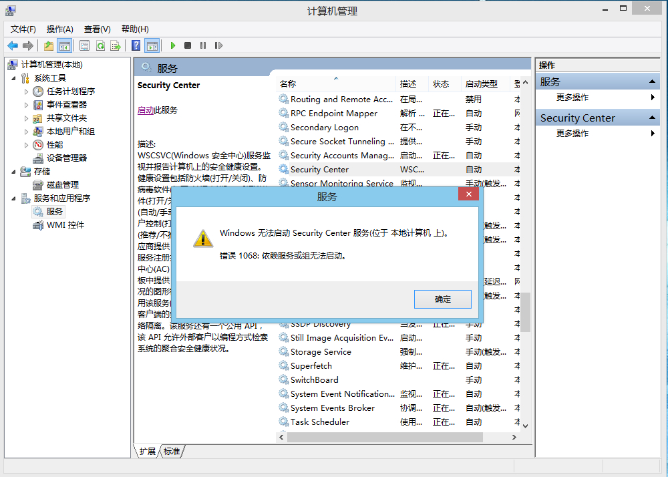Collapse the Security Center actions header

(x=598, y=118)
